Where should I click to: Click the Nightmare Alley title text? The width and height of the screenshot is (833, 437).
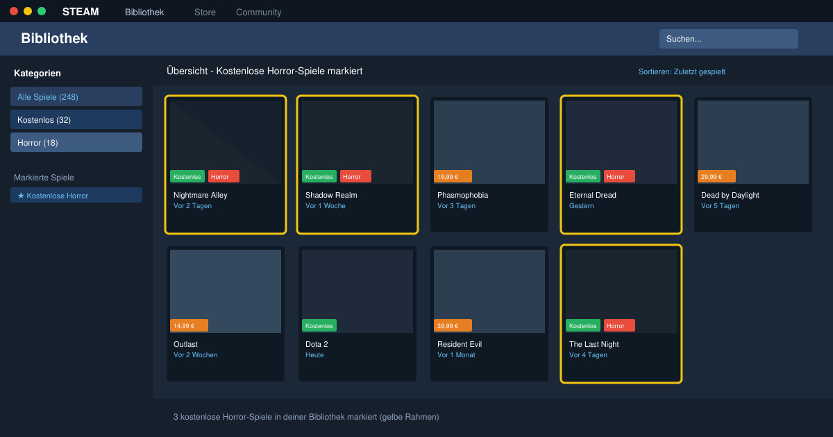pyautogui.click(x=201, y=195)
